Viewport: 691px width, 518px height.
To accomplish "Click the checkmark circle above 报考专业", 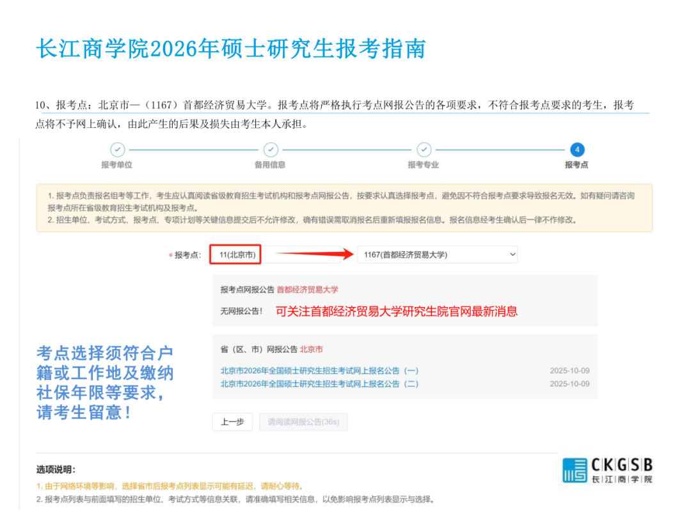I will click(x=424, y=150).
